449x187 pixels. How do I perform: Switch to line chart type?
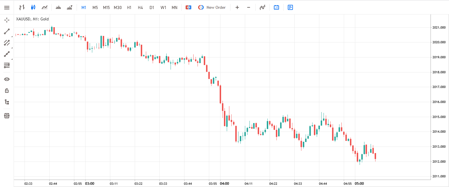(45, 7)
